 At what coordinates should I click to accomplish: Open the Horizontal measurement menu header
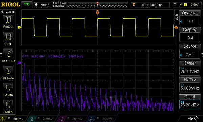pos(7,12)
